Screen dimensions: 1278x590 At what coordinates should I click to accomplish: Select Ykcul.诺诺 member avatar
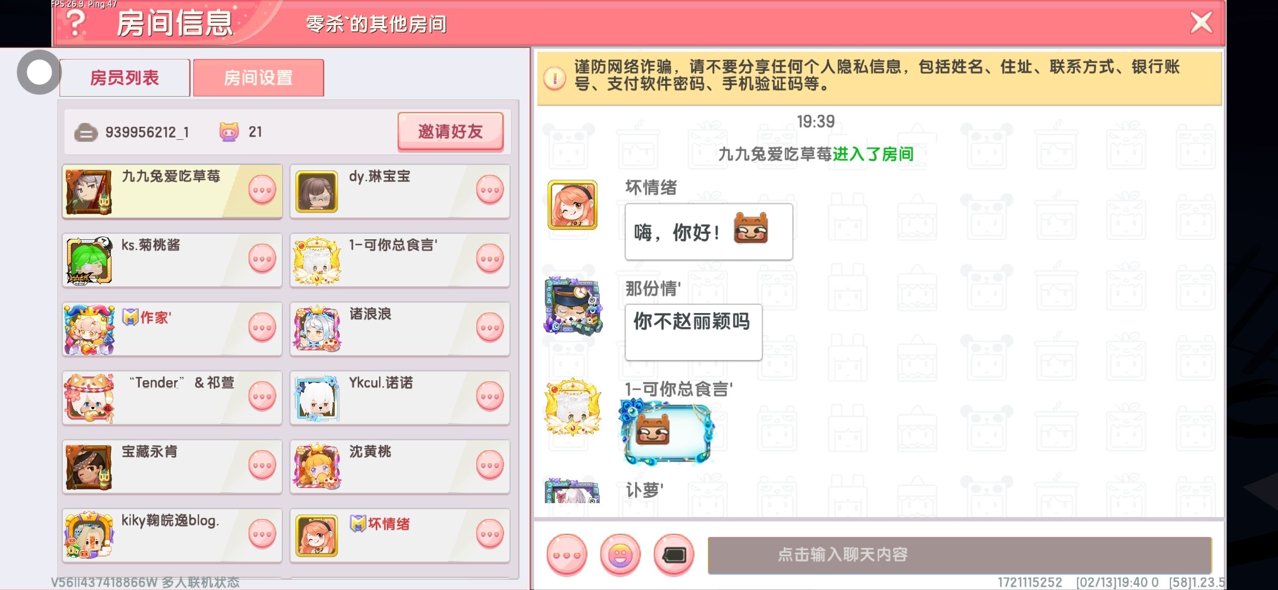click(317, 398)
